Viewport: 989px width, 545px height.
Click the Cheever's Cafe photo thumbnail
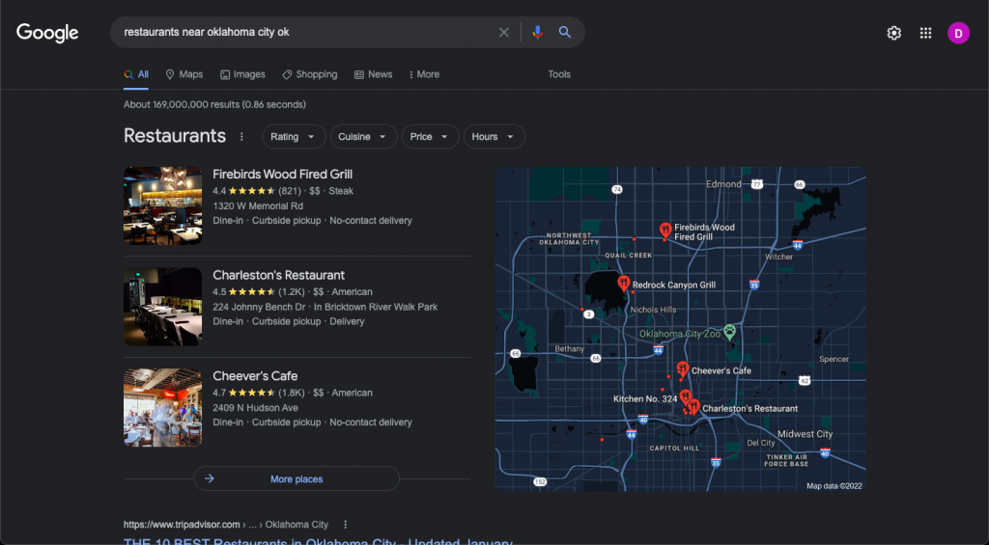point(162,407)
